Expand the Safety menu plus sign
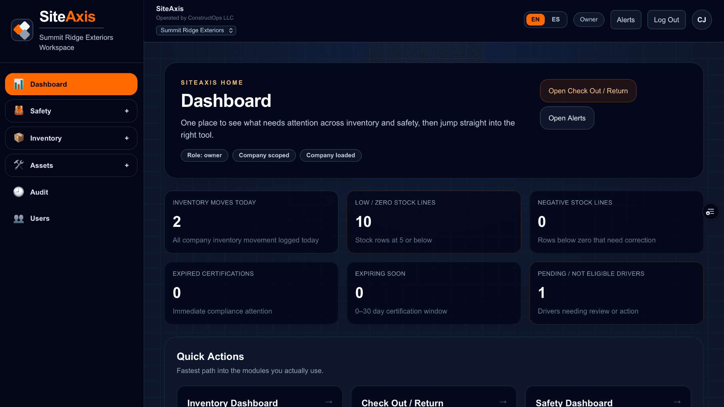 point(127,111)
